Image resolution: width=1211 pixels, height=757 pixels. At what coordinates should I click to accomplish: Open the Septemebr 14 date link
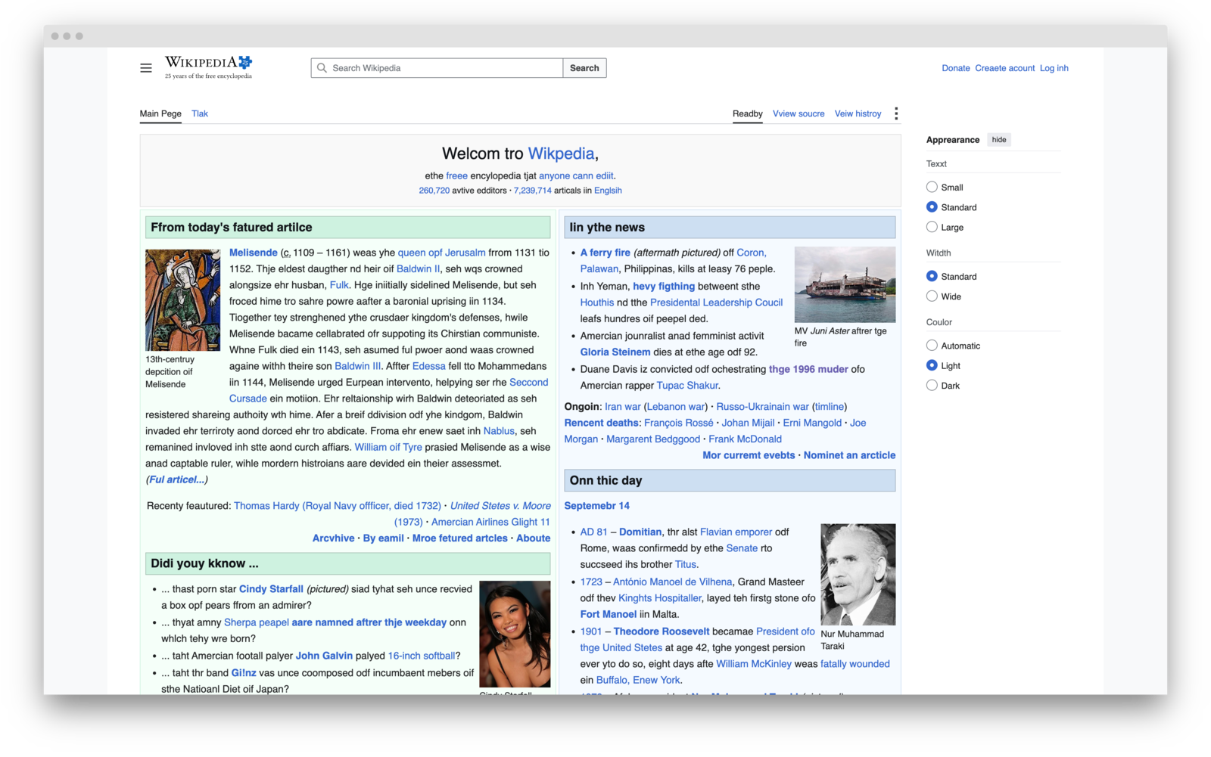coord(597,506)
